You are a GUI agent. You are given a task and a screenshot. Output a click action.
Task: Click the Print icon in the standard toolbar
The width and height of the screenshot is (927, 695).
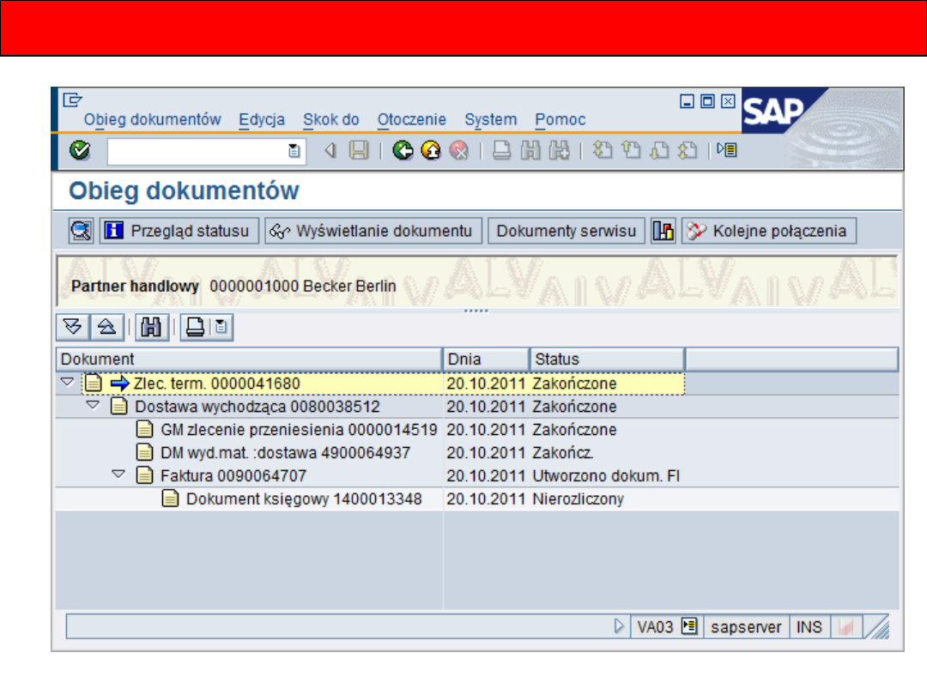502,151
